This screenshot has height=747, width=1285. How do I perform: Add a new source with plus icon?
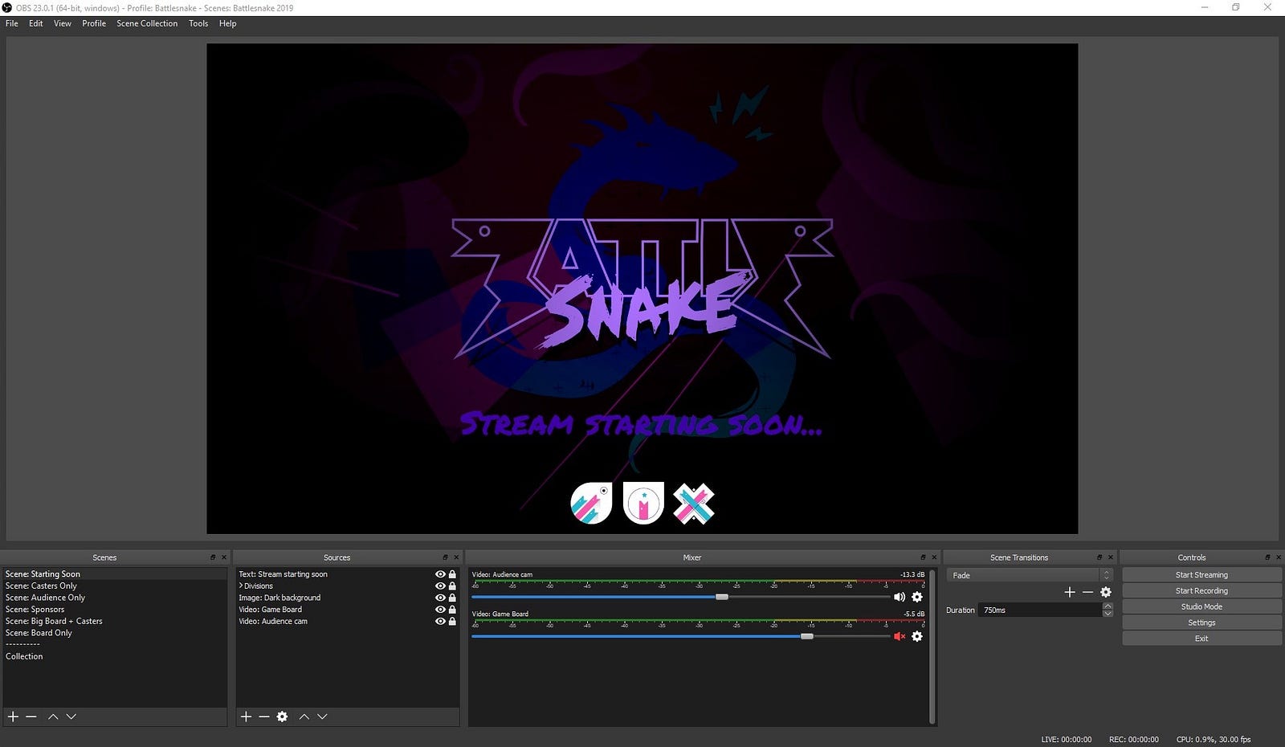pyautogui.click(x=246, y=716)
